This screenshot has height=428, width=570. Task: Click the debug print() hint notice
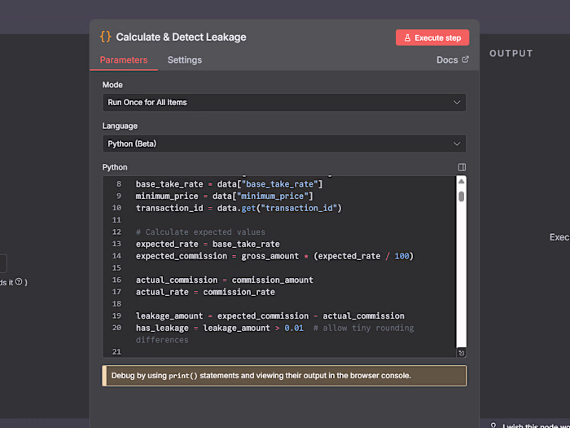(284, 376)
